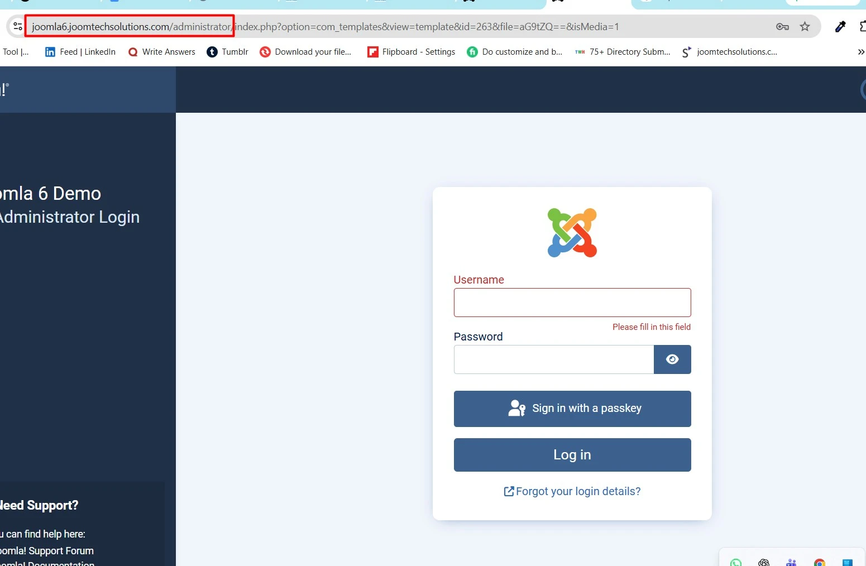Viewport: 866px width, 566px height.
Task: Open the Joomla! Support Forum link
Action: (47, 551)
